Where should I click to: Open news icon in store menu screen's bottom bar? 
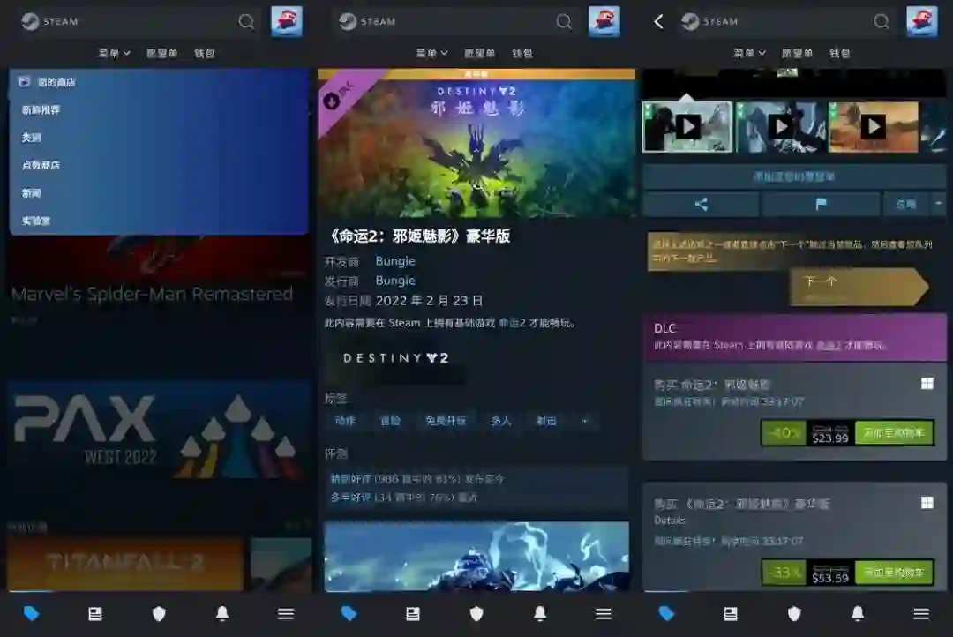[95, 614]
